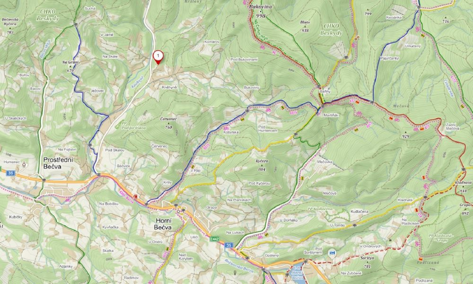Click the red numbered marker 1
Viewport: 473px width, 284px height.
pos(158,57)
